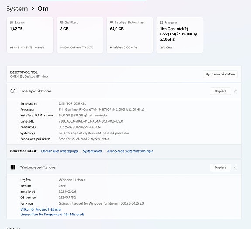Screen dimensions: 251x229
Task: Click the info icon beside Enhetsspecifikationer
Action: [x=13, y=91]
